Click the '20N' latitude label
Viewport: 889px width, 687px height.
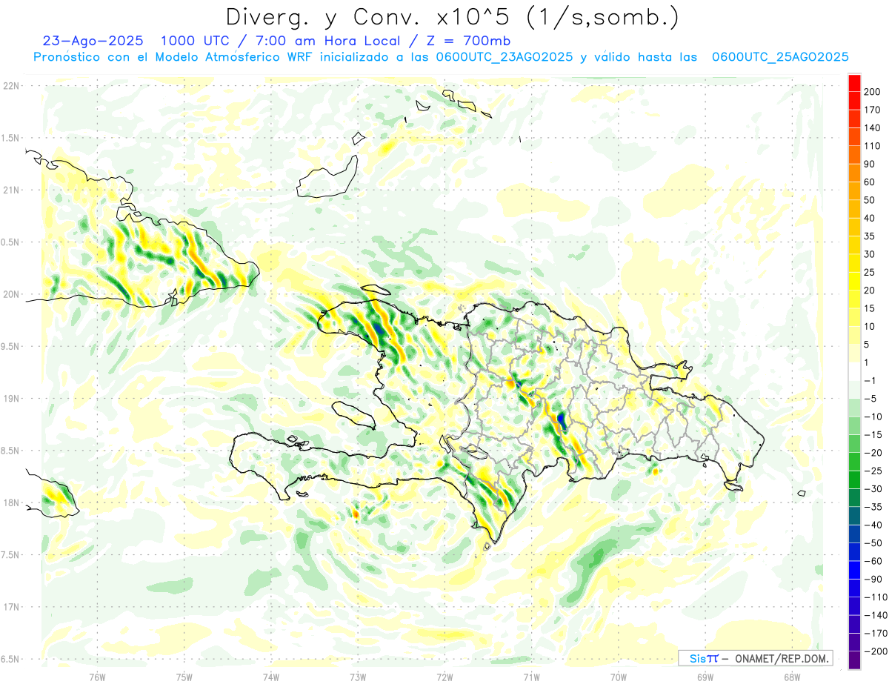point(11,295)
